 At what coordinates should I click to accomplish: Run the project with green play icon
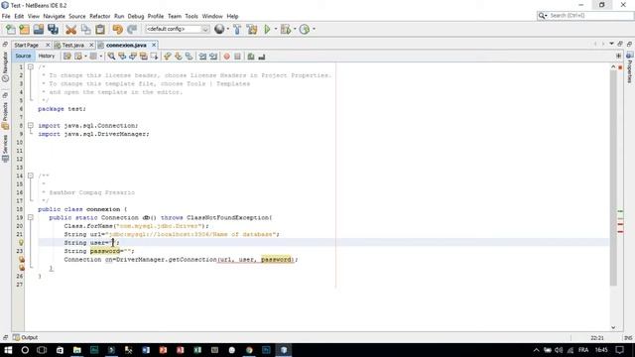(x=267, y=29)
